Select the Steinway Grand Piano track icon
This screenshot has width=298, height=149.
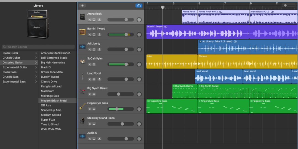(82, 121)
